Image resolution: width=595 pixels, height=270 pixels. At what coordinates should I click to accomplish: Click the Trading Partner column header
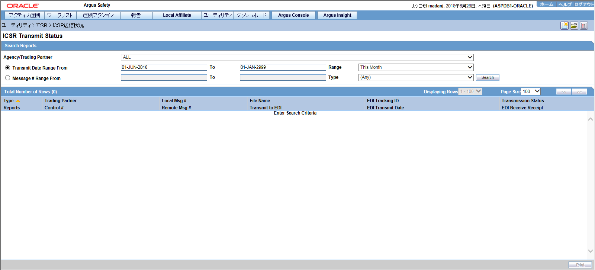[61, 101]
